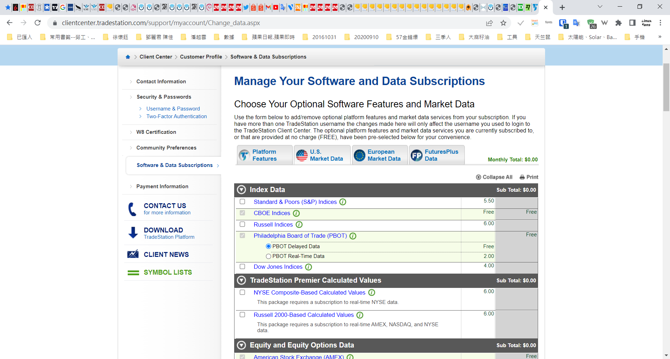Screen dimensions: 670x359
Task: Switch to the Platform Features tab
Action: tap(265, 155)
